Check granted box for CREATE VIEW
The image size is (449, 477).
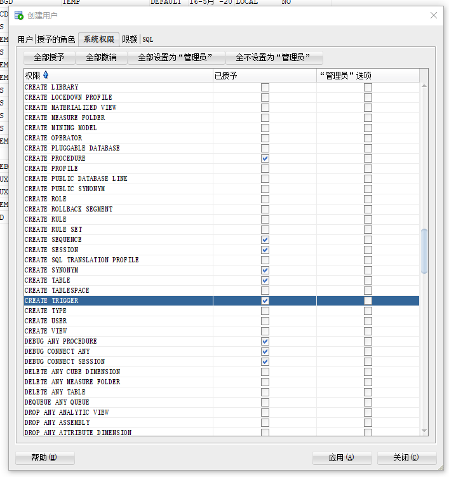click(265, 331)
